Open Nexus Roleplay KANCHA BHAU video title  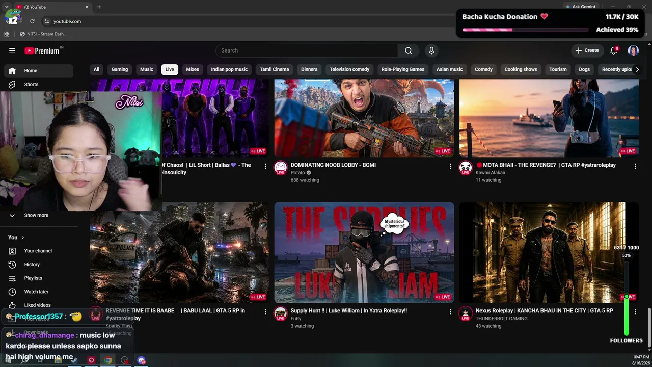pyautogui.click(x=545, y=311)
